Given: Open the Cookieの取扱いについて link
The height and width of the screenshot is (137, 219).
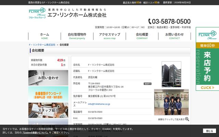Looking at the screenshot, I should pyautogui.click(x=35, y=133).
